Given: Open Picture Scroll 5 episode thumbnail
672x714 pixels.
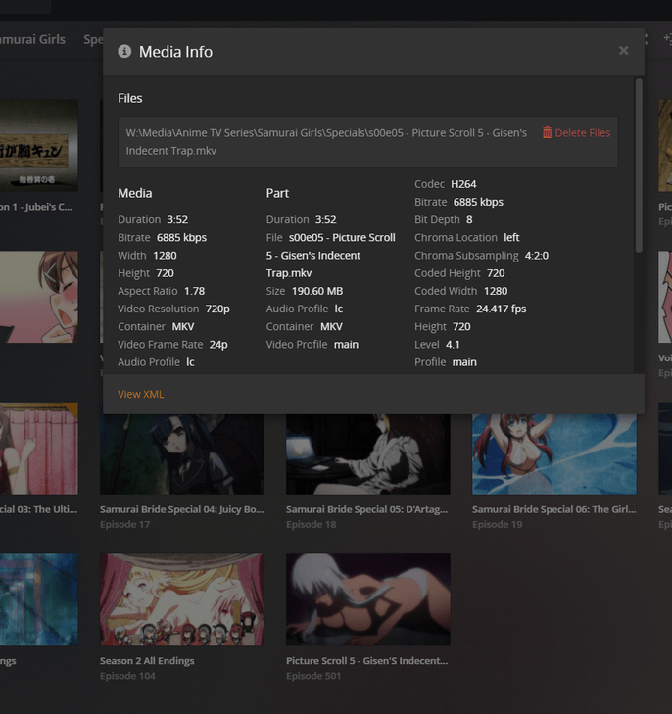Looking at the screenshot, I should click(x=368, y=599).
